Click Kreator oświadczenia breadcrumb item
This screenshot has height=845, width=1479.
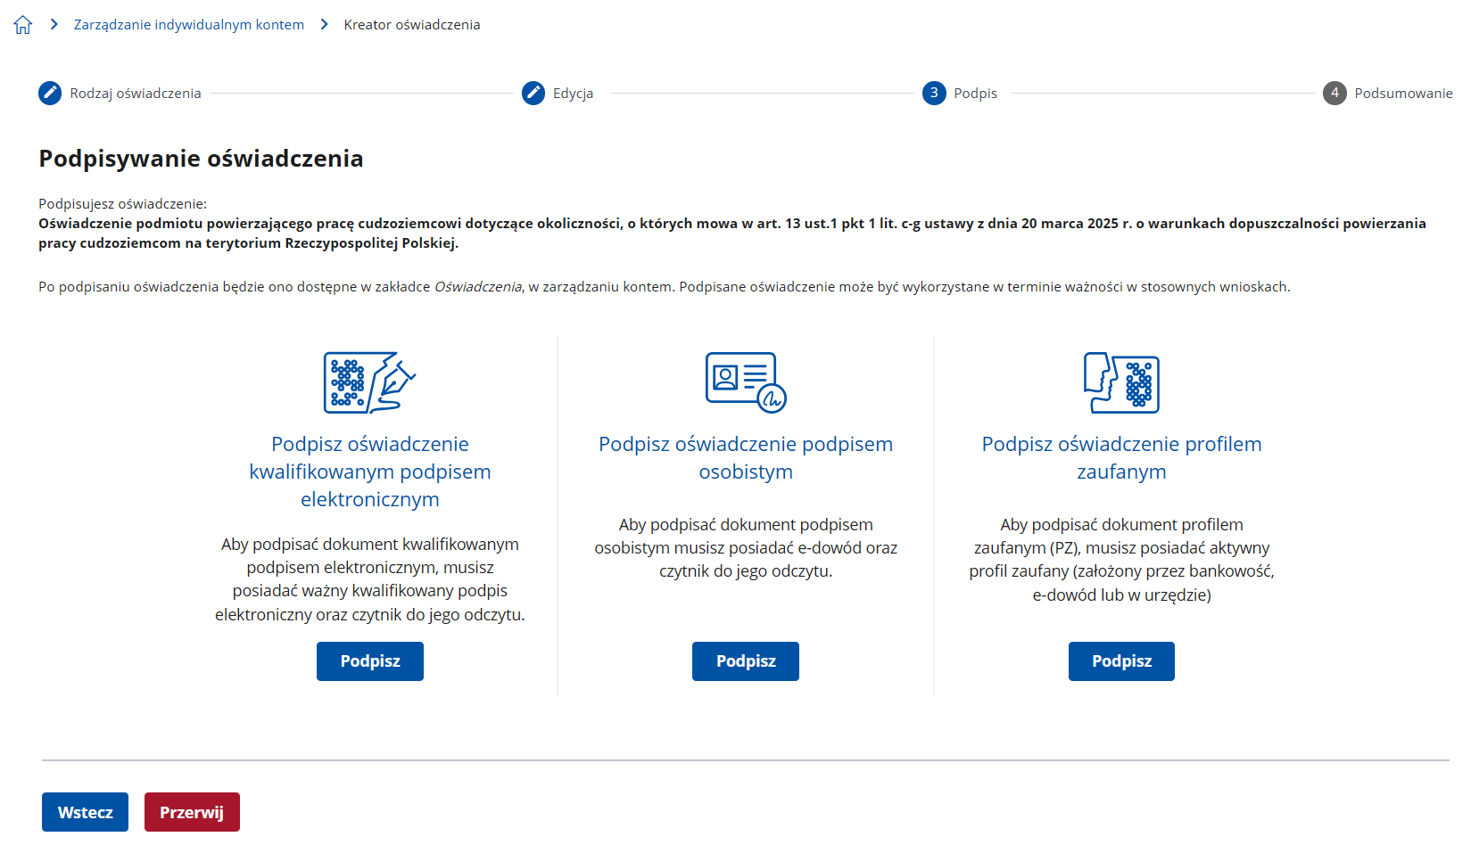point(412,25)
